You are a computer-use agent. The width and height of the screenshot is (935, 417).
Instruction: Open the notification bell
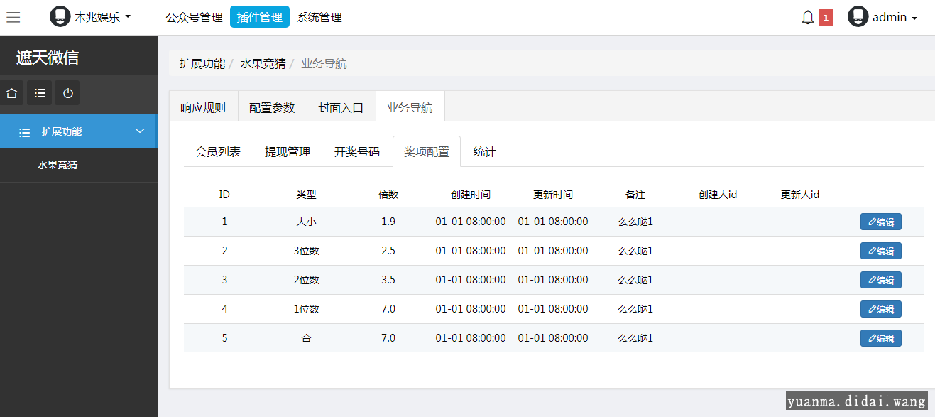tap(808, 17)
